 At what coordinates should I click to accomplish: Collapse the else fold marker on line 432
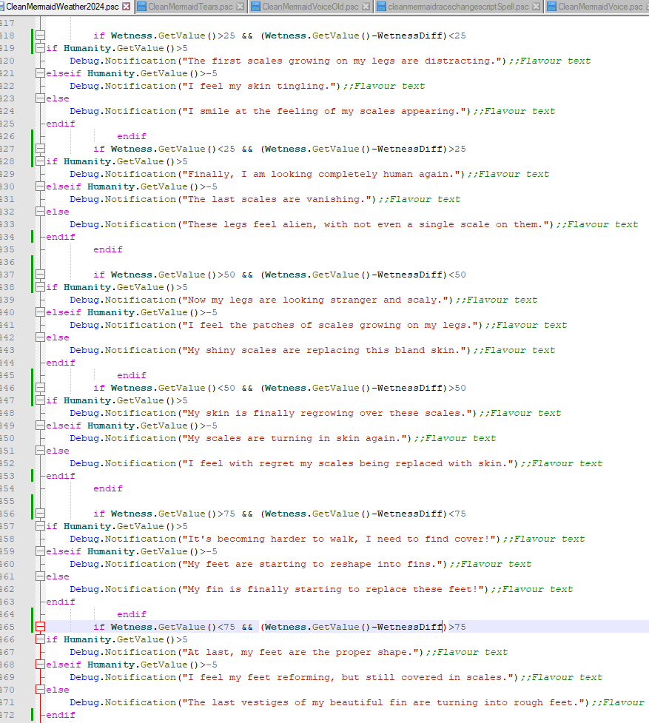pos(41,212)
